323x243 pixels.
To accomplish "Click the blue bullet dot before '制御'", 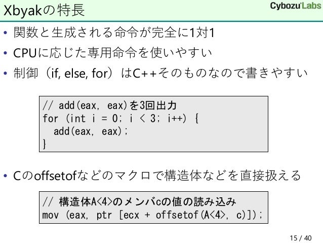I will click(x=6, y=73).
